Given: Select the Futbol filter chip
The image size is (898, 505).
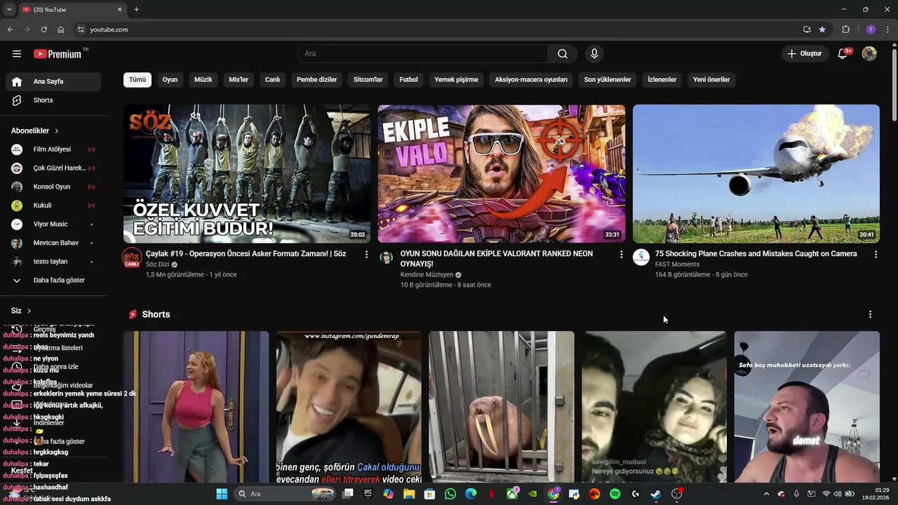Looking at the screenshot, I should (408, 79).
